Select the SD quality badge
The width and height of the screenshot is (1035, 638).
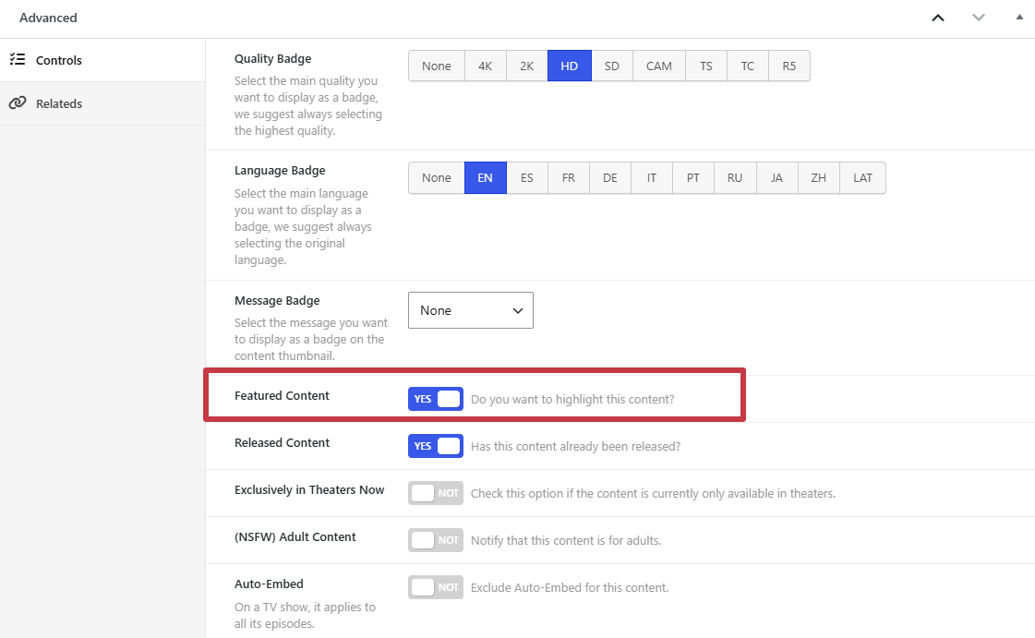(612, 66)
